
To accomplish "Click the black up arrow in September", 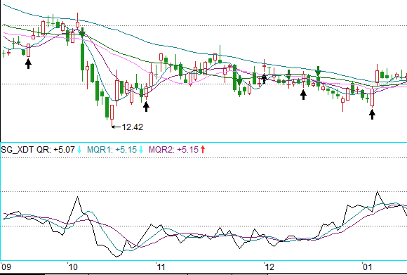I will [28, 63].
